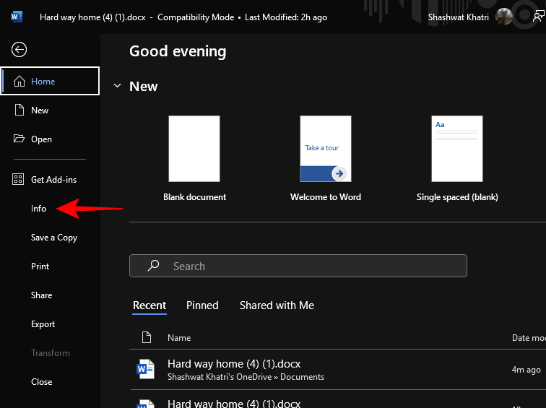Switch to the Pinned tab
Image resolution: width=546 pixels, height=408 pixels.
[202, 305]
